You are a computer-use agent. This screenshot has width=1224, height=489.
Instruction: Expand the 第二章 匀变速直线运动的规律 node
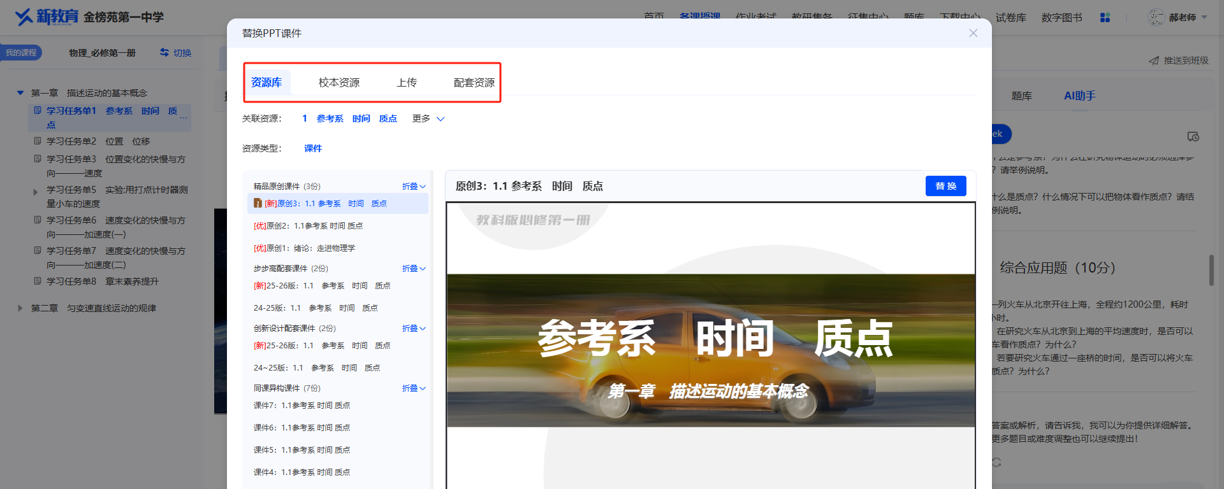[20, 308]
